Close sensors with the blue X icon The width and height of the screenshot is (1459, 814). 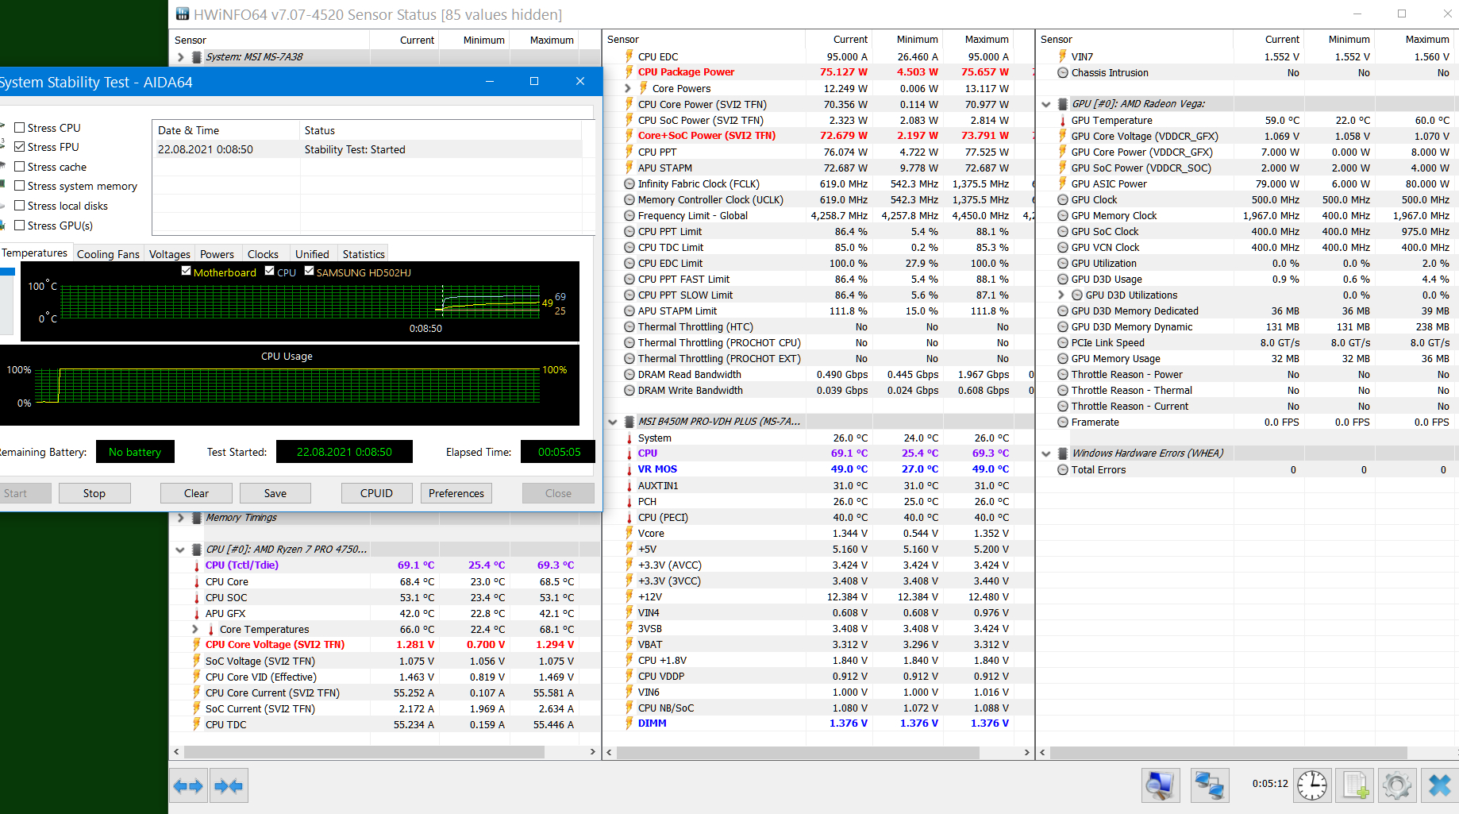1439,785
